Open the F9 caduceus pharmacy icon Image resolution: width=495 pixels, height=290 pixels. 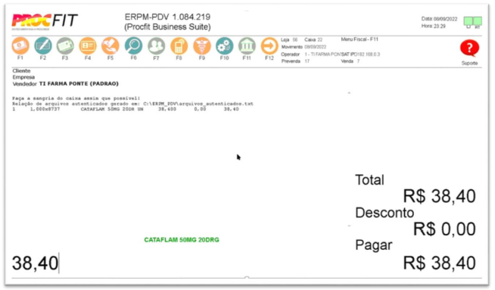[202, 45]
